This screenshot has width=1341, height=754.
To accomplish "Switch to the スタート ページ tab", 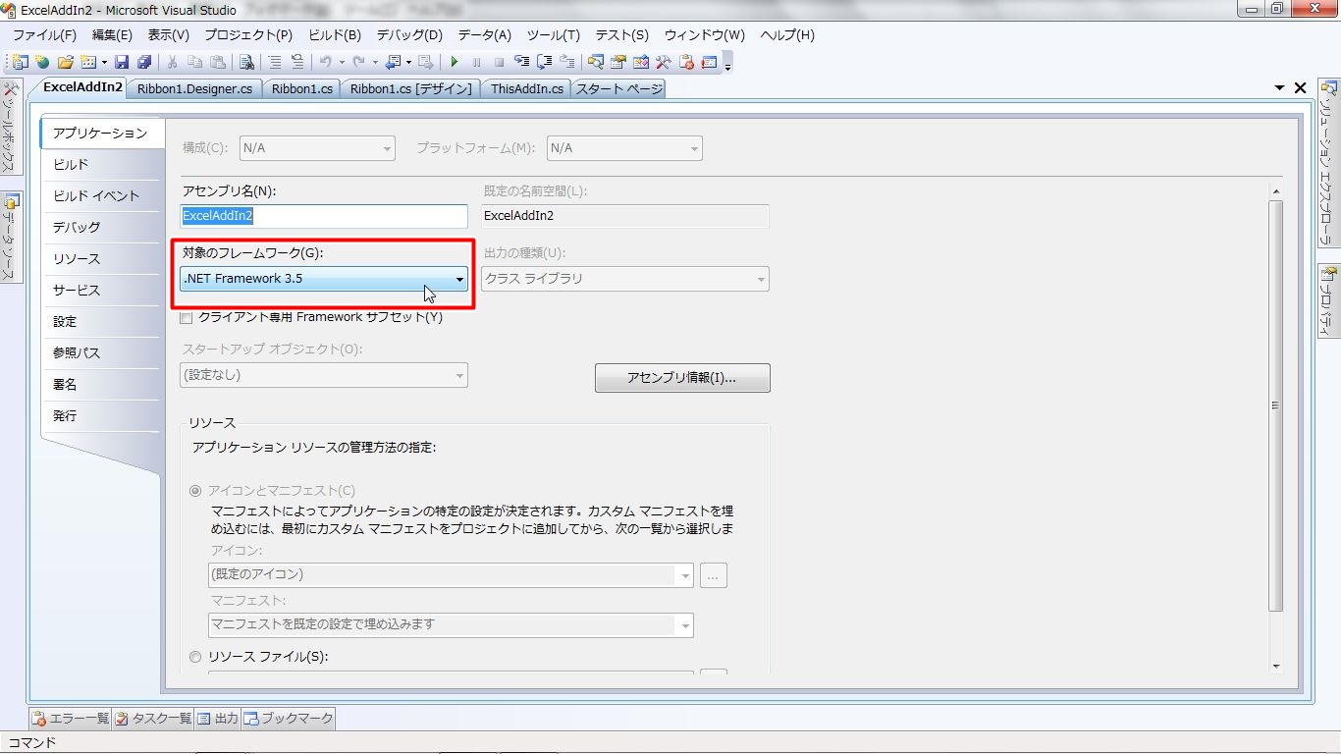I will (x=618, y=88).
